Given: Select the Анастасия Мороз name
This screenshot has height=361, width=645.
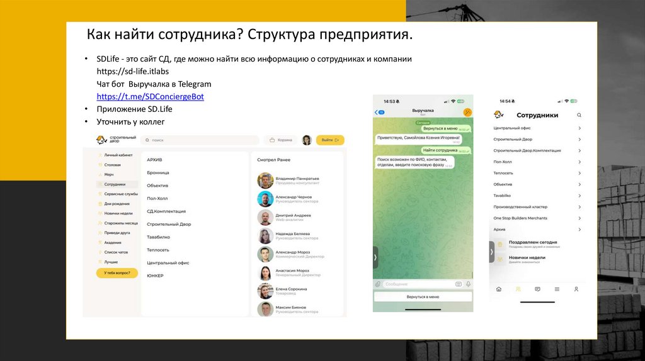Looking at the screenshot, I should point(292,270).
